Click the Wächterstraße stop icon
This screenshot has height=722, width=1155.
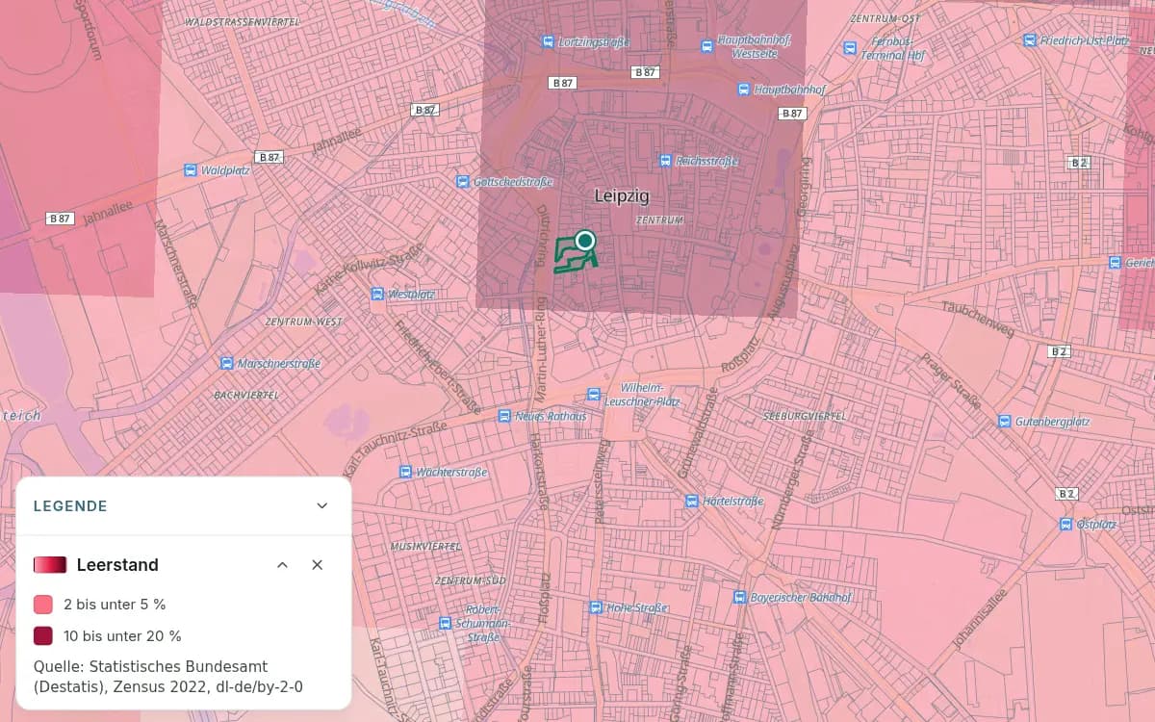click(x=405, y=472)
